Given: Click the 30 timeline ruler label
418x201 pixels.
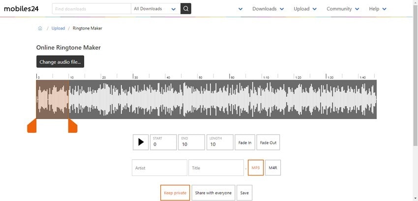Looking at the screenshot, I should click(136, 78).
